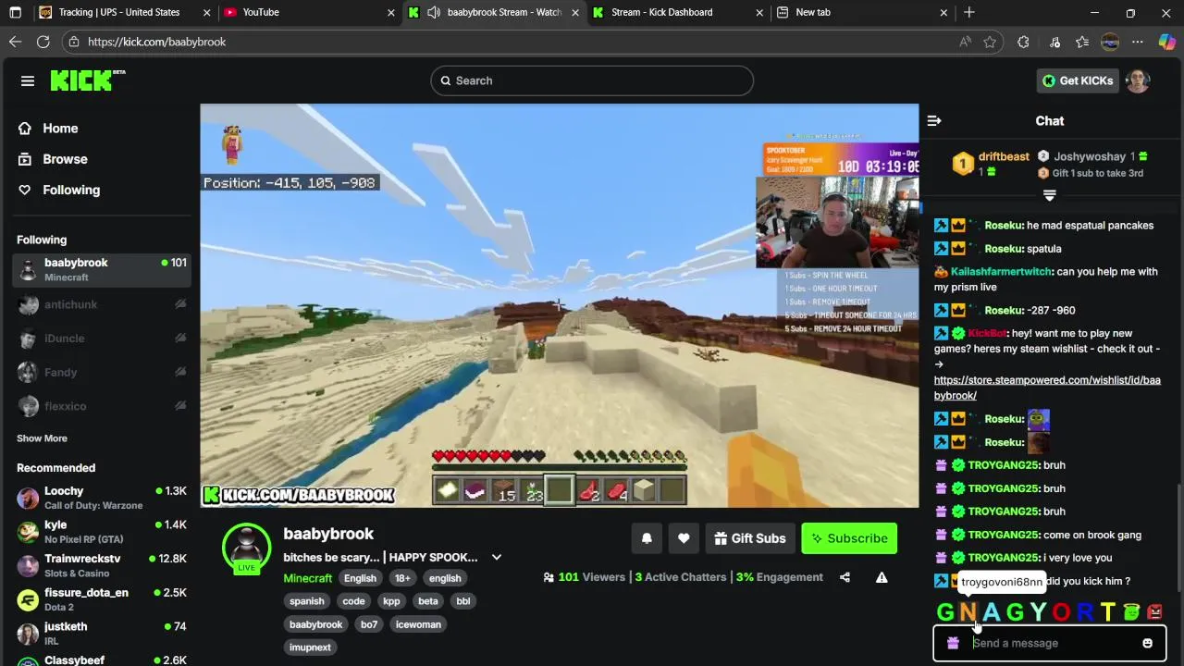
Task: Expand chat leaderboard pinned handle
Action: 1049,196
